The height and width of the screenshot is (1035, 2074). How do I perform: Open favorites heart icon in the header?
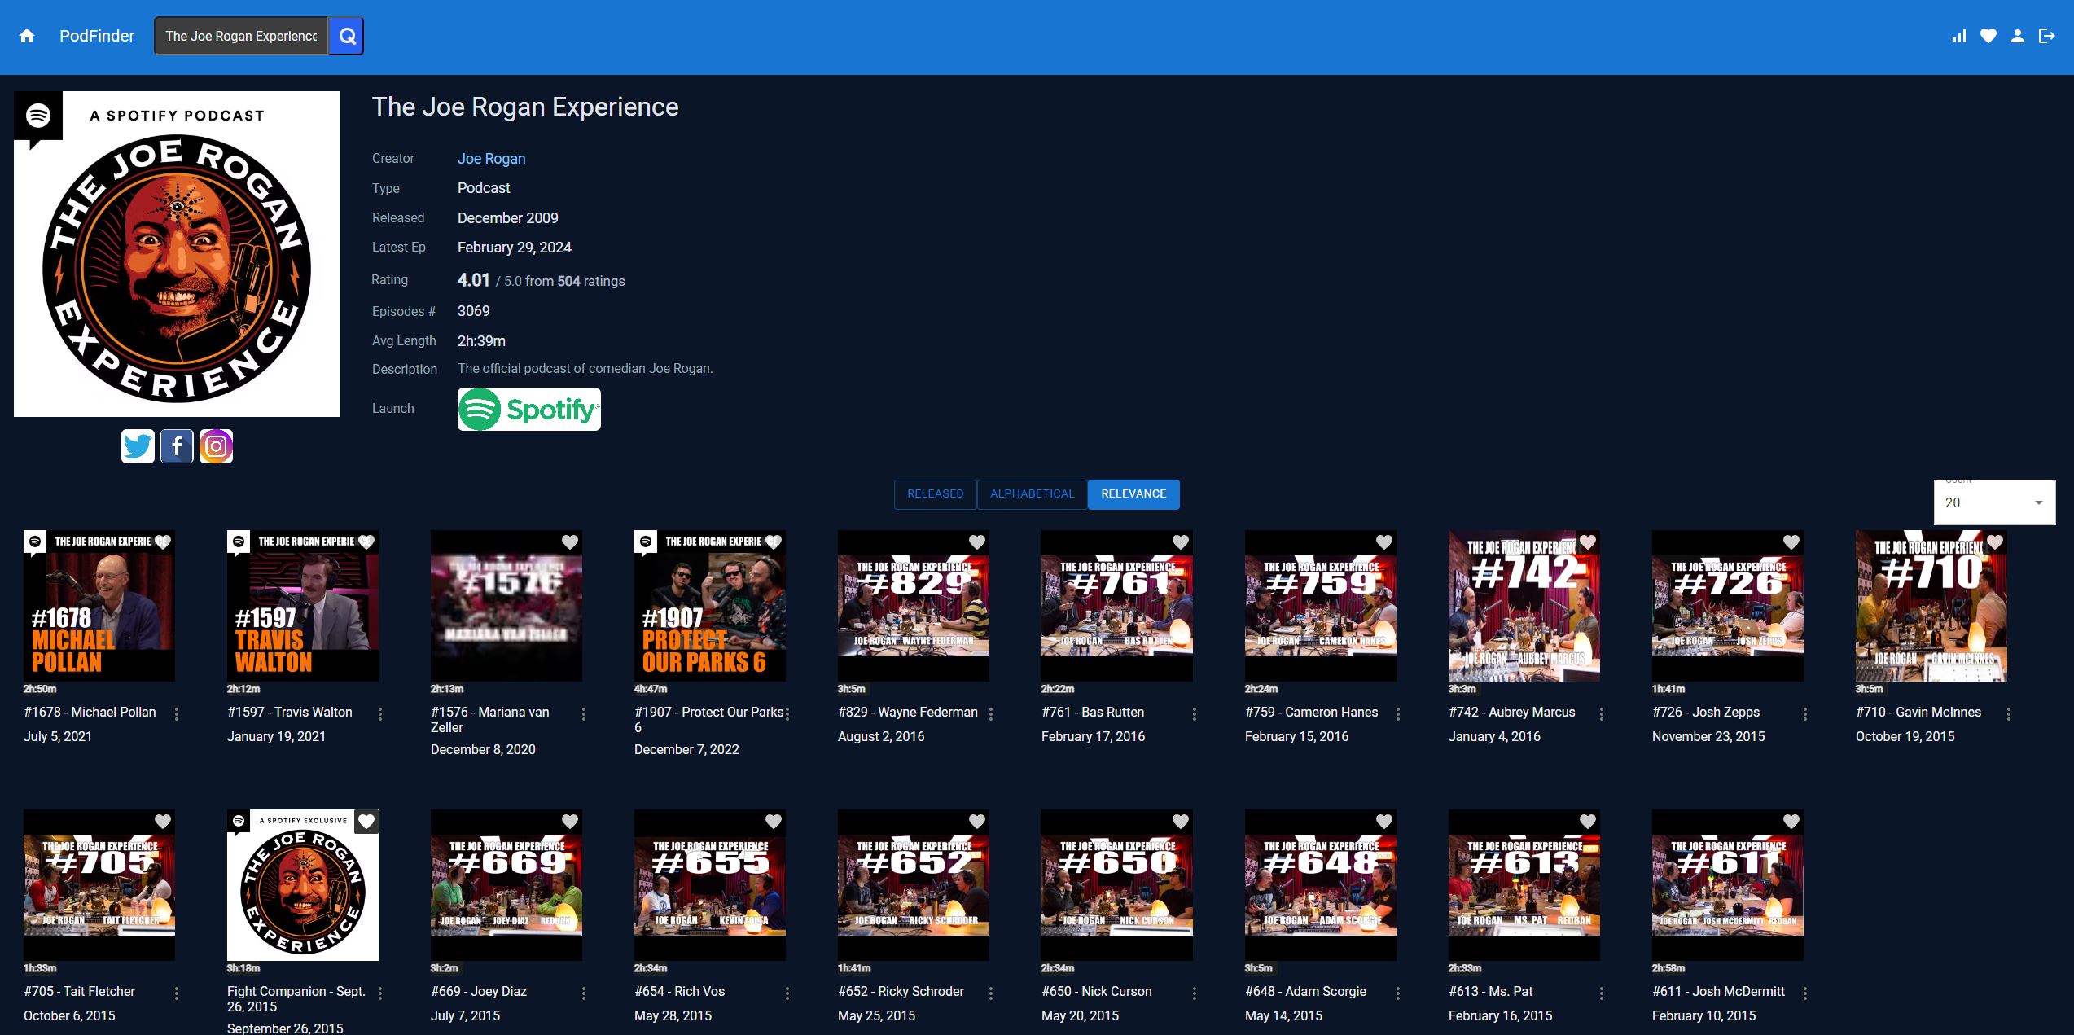1988,36
